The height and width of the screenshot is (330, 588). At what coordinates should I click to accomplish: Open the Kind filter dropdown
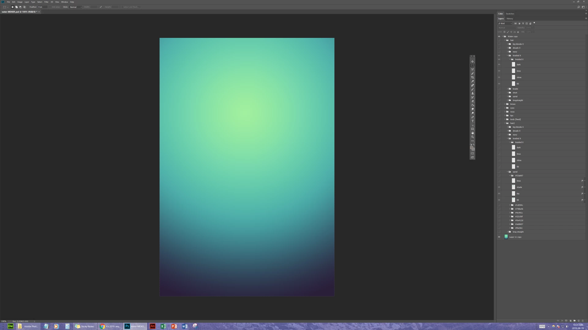[505, 24]
